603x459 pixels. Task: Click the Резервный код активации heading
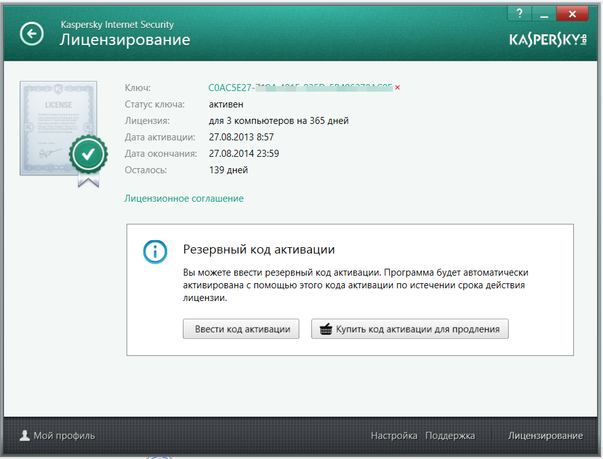[259, 249]
